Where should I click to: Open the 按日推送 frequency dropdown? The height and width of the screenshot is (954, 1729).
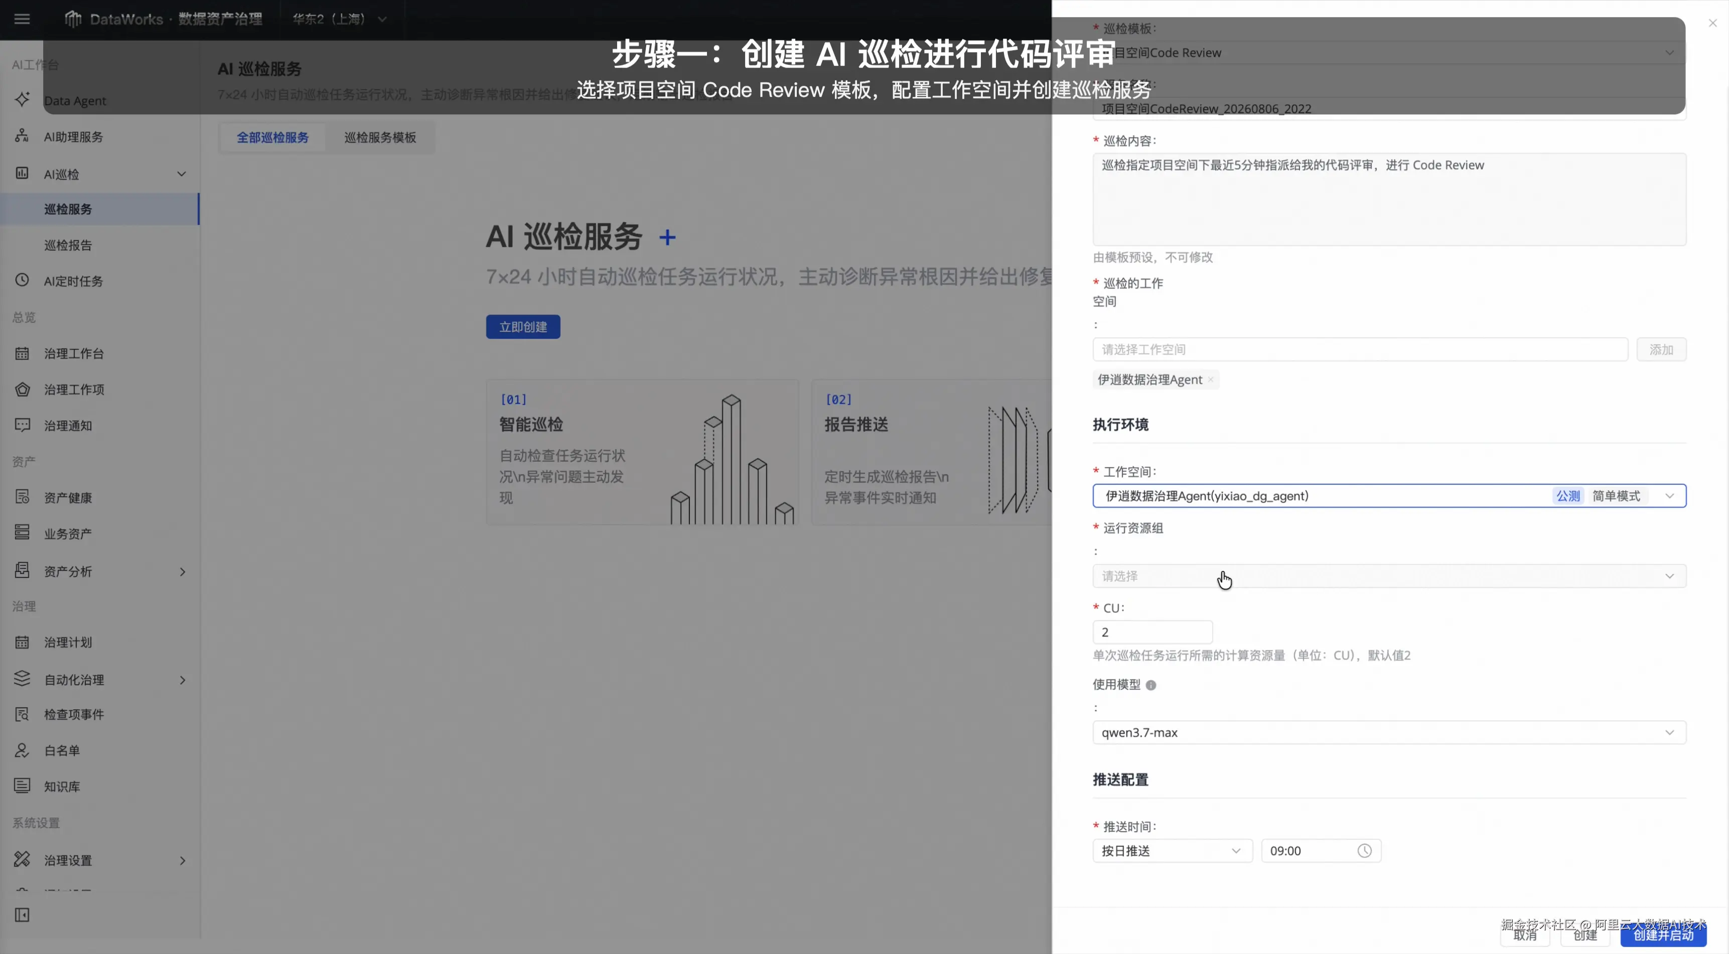[x=1173, y=851]
